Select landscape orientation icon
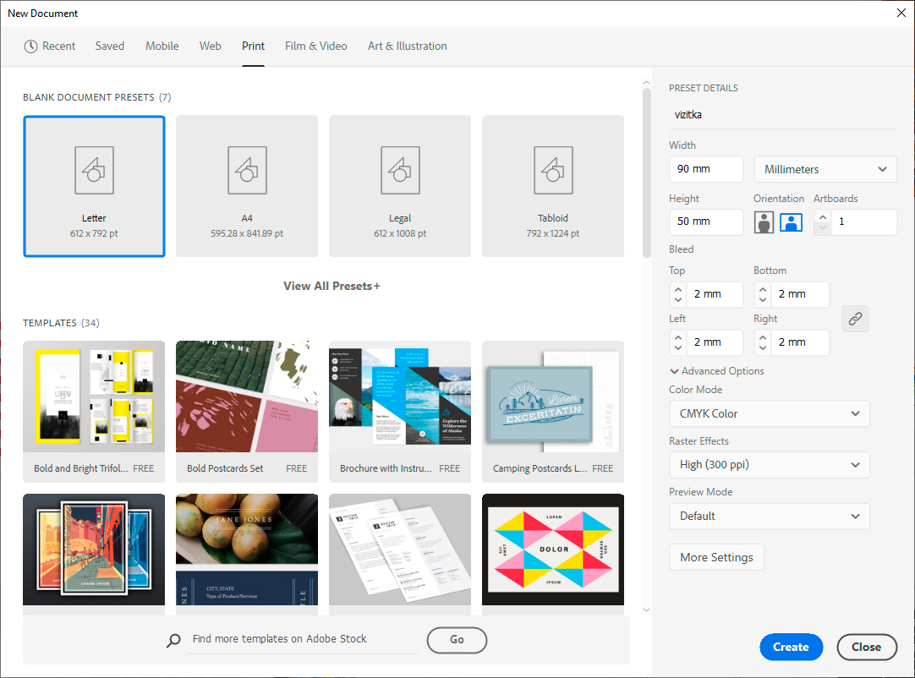Screen dimensions: 915x678 click(x=791, y=222)
